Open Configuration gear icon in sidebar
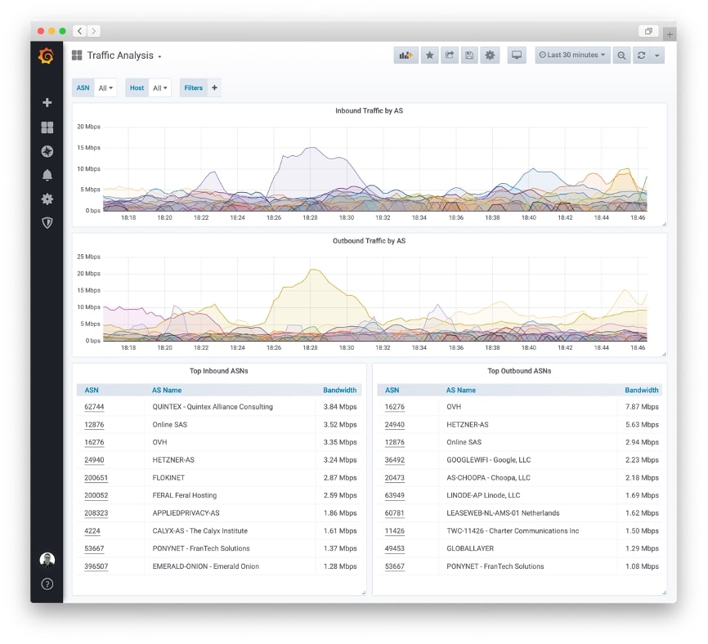This screenshot has height=644, width=708. coord(47,199)
